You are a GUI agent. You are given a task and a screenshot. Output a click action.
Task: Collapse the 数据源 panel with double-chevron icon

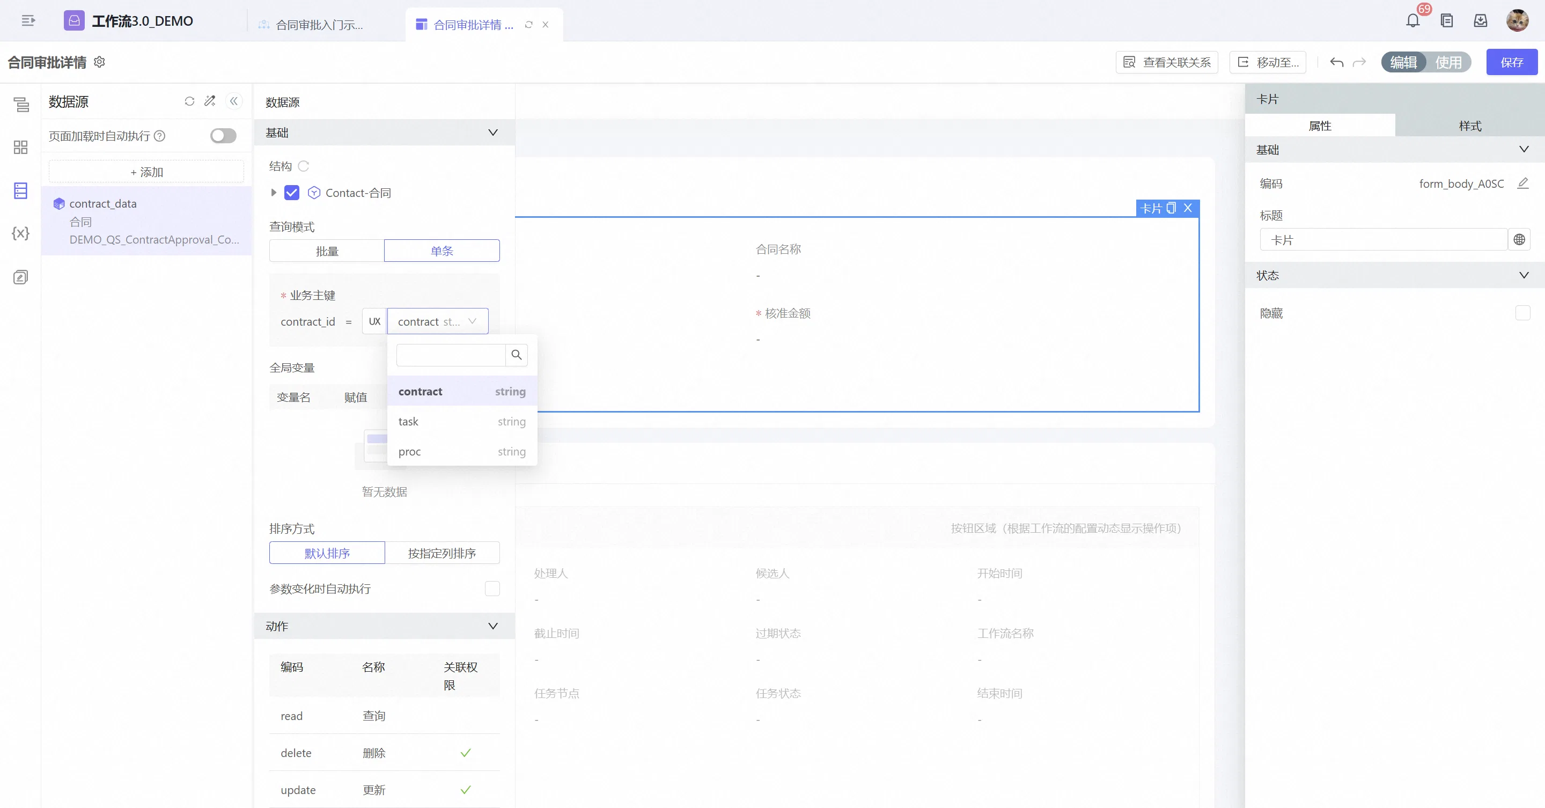click(234, 101)
